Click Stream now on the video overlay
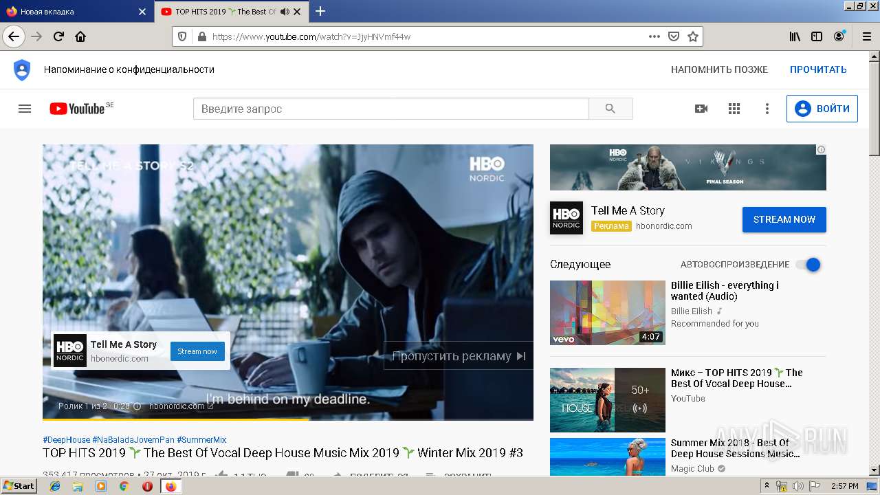 197,351
